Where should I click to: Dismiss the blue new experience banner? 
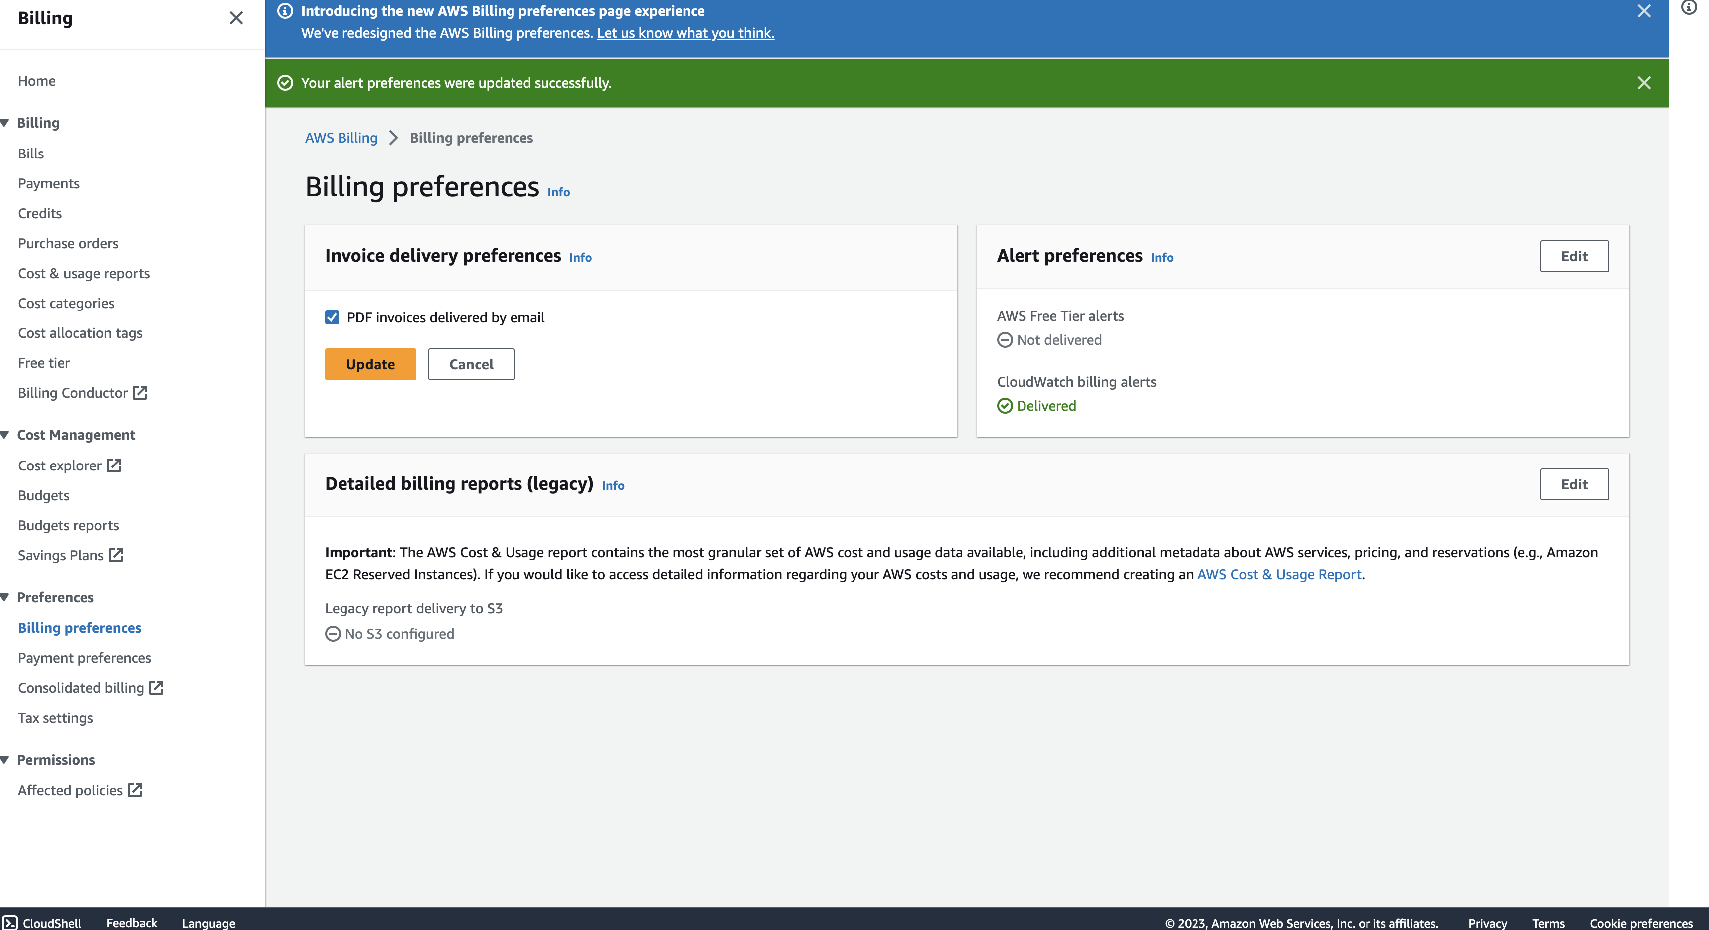pos(1643,11)
